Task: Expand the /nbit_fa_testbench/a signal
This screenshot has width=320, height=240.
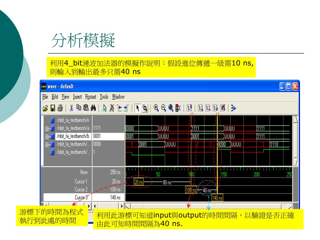Action: tap(47, 129)
